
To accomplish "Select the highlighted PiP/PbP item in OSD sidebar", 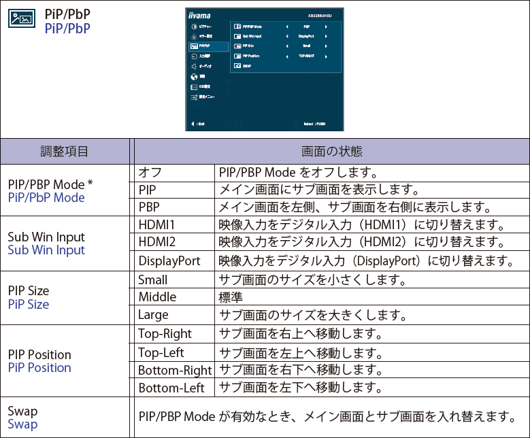I will [209, 46].
